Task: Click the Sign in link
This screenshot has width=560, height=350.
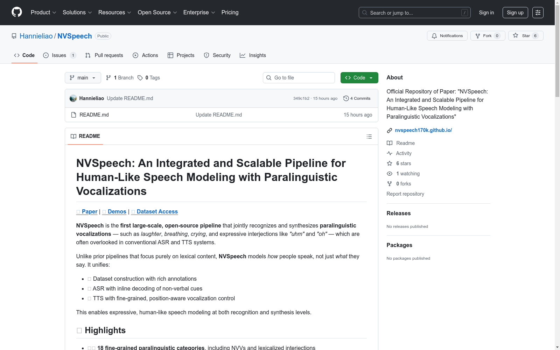Action: tap(486, 13)
